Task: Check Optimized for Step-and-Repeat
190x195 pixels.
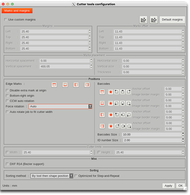Action: 76,176
